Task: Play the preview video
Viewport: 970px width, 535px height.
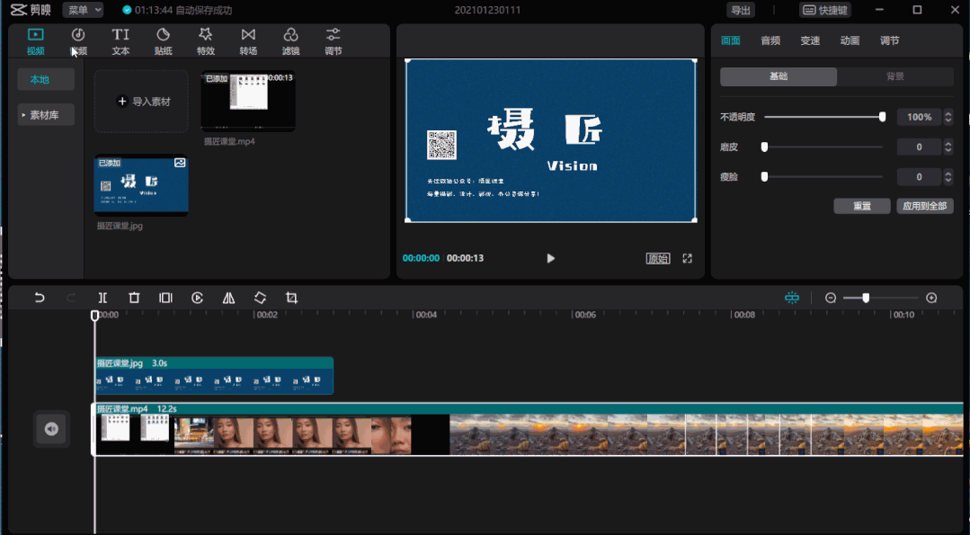Action: click(x=550, y=259)
